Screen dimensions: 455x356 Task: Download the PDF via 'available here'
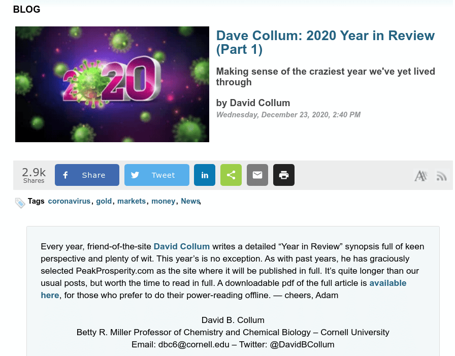coord(387,283)
